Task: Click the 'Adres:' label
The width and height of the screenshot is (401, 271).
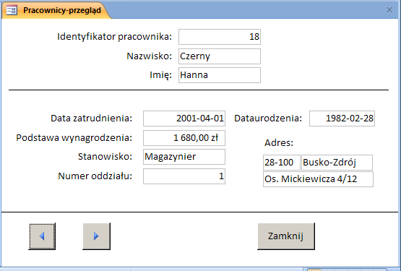Action: click(x=279, y=143)
